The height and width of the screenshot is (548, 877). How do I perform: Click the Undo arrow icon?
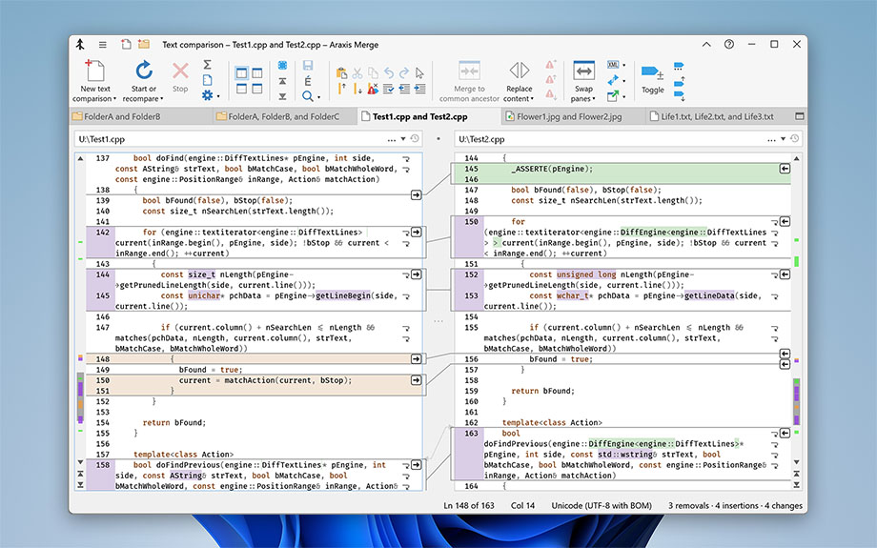pyautogui.click(x=389, y=72)
